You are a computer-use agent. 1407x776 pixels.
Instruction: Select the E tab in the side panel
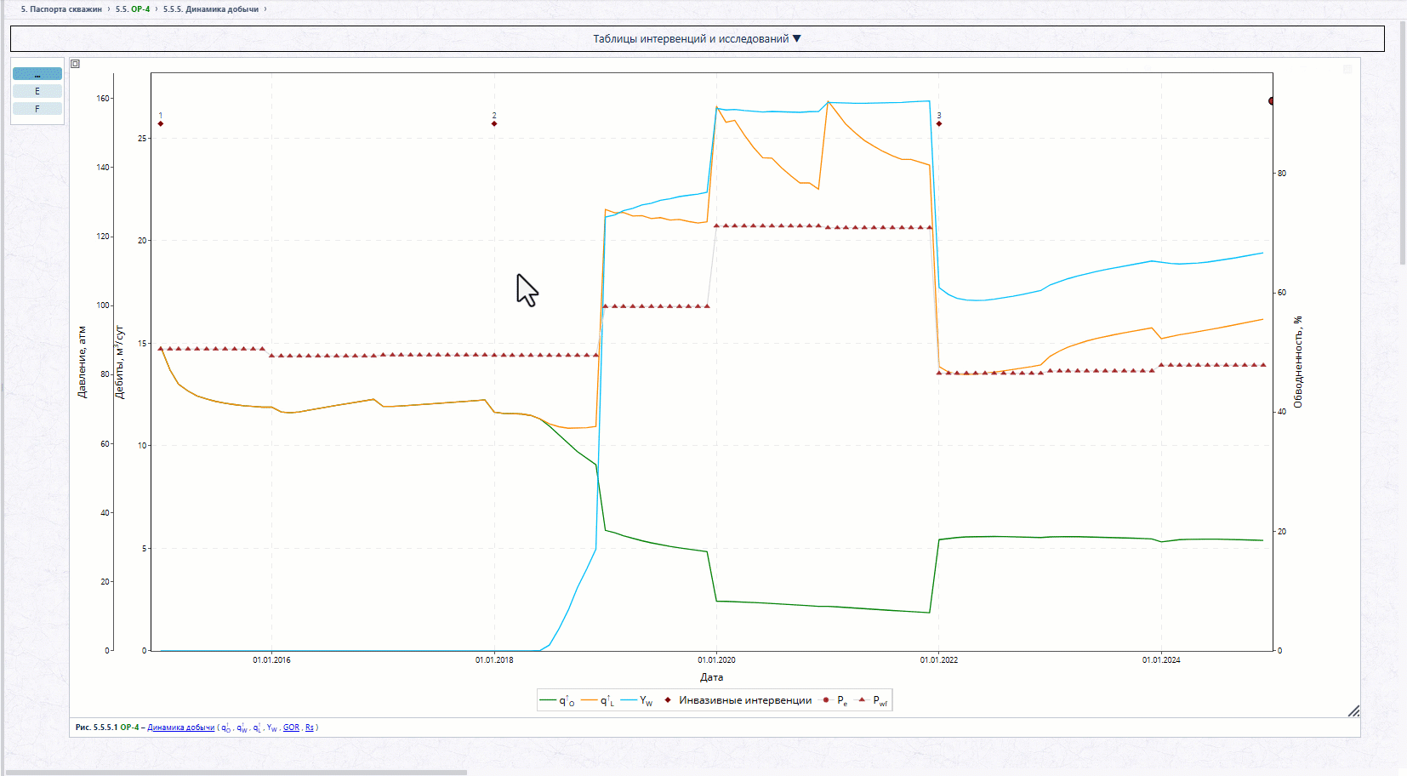37,91
